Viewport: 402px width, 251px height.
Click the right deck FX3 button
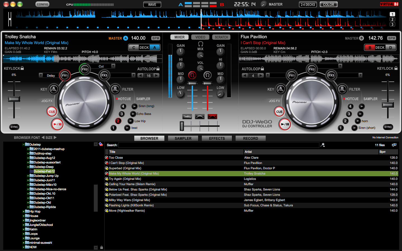(331, 75)
